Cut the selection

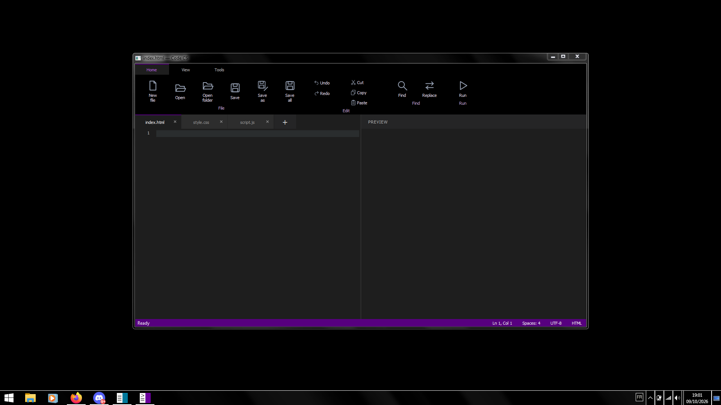[357, 83]
